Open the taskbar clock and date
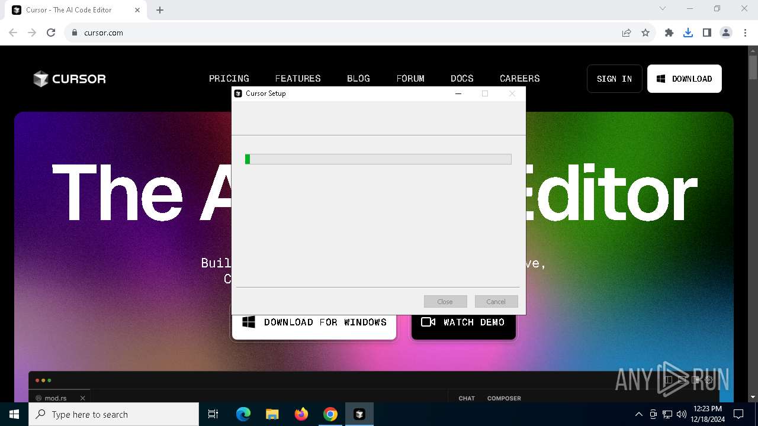Screen dimensions: 758x426 point(708,414)
